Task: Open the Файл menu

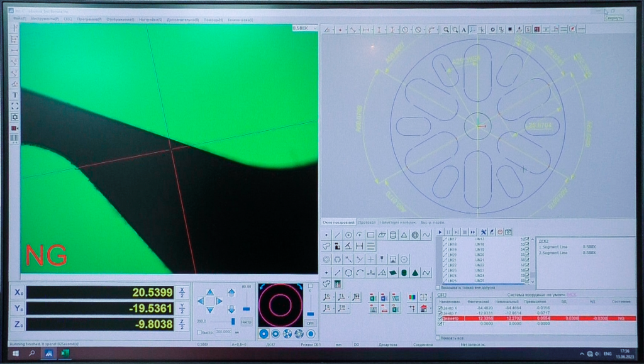Action: coord(19,19)
